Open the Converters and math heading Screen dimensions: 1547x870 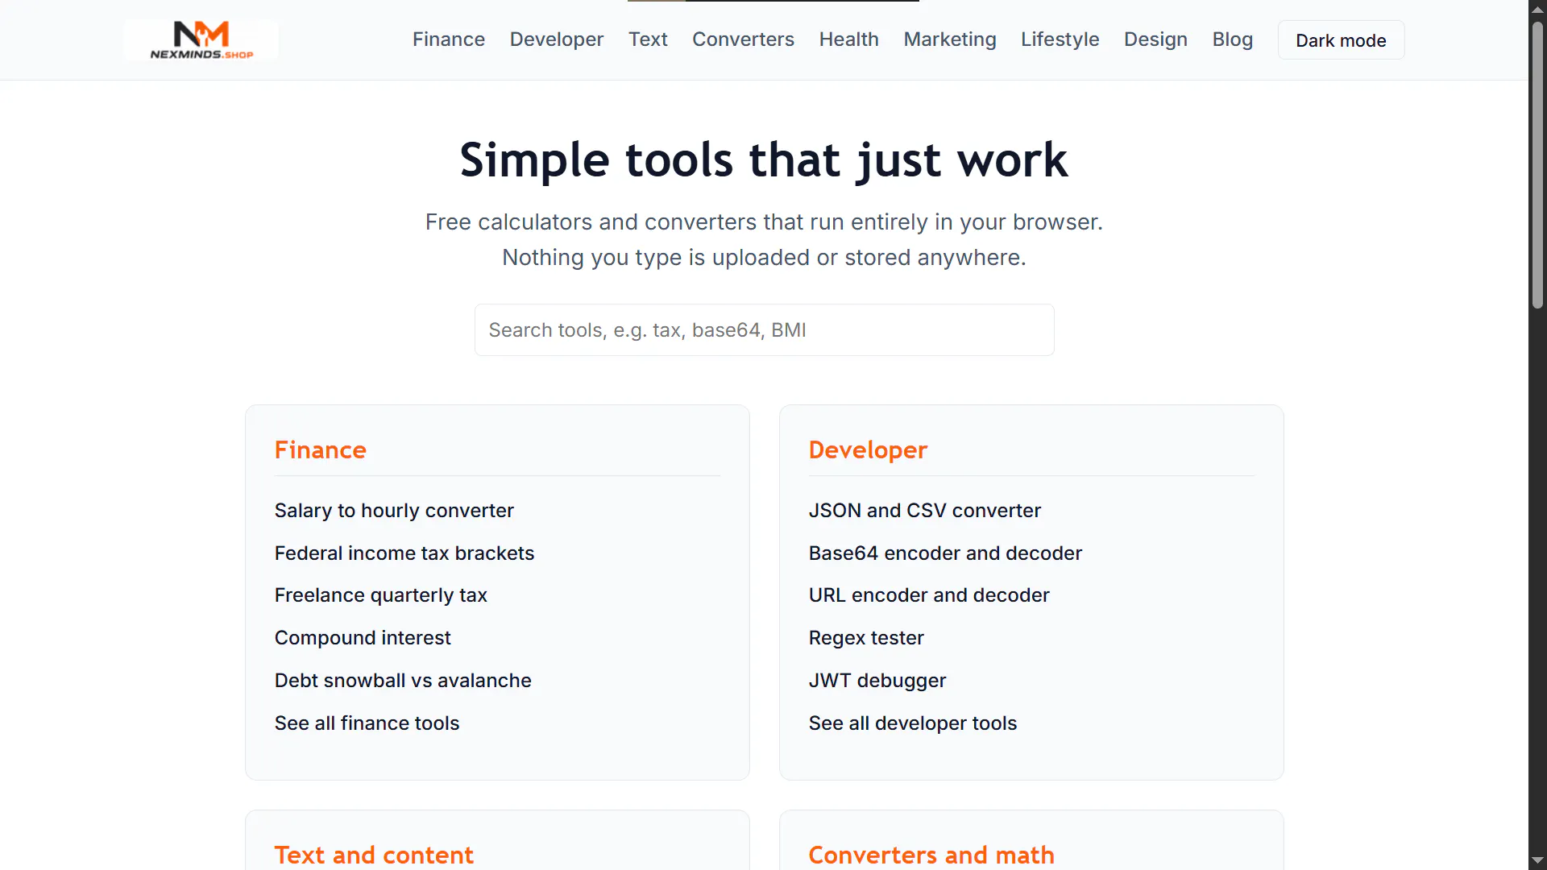click(x=931, y=855)
